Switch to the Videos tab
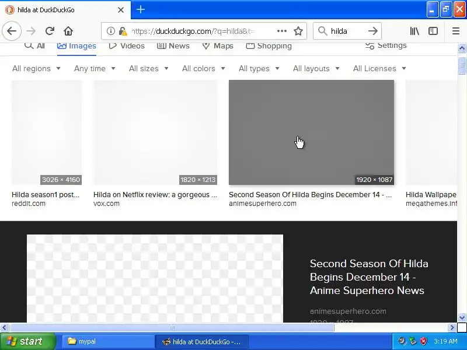The height and width of the screenshot is (350, 467). (x=127, y=45)
